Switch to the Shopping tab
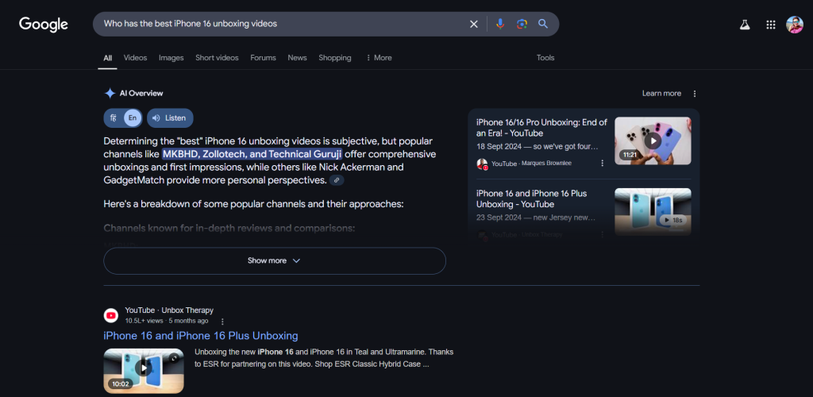Screen dimensions: 813x397 click(334, 58)
